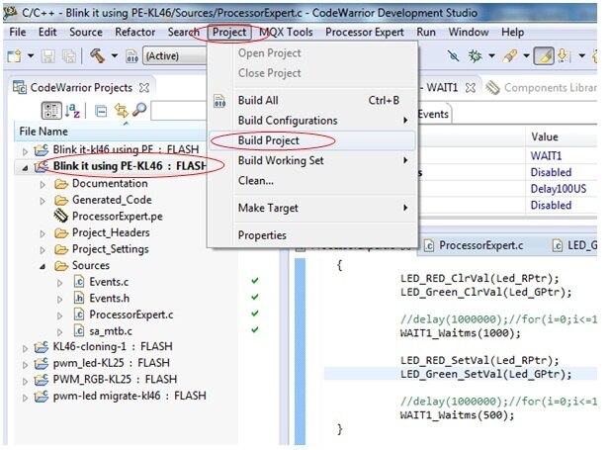
Task: Select the pwm-led migrate-kl46 : FLASH project
Action: (x=130, y=396)
